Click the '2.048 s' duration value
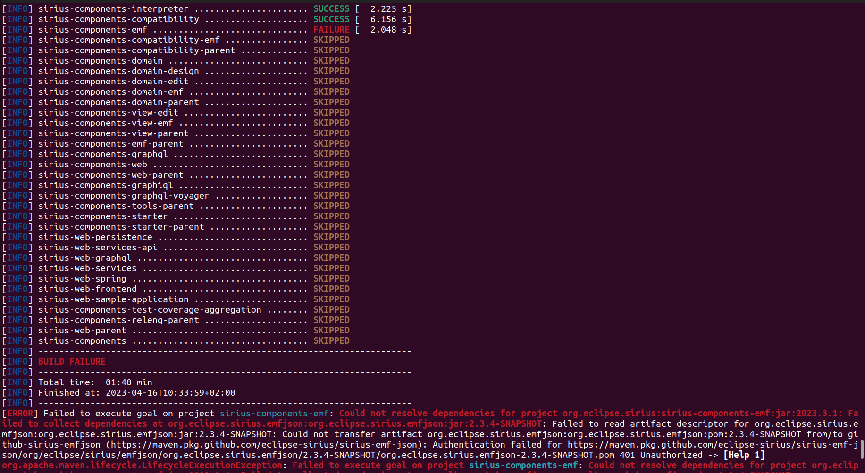 coord(389,30)
